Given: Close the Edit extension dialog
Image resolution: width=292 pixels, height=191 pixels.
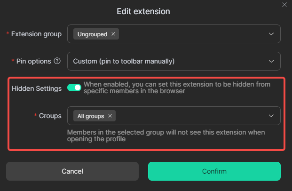Looking at the screenshot, I should point(284,5).
